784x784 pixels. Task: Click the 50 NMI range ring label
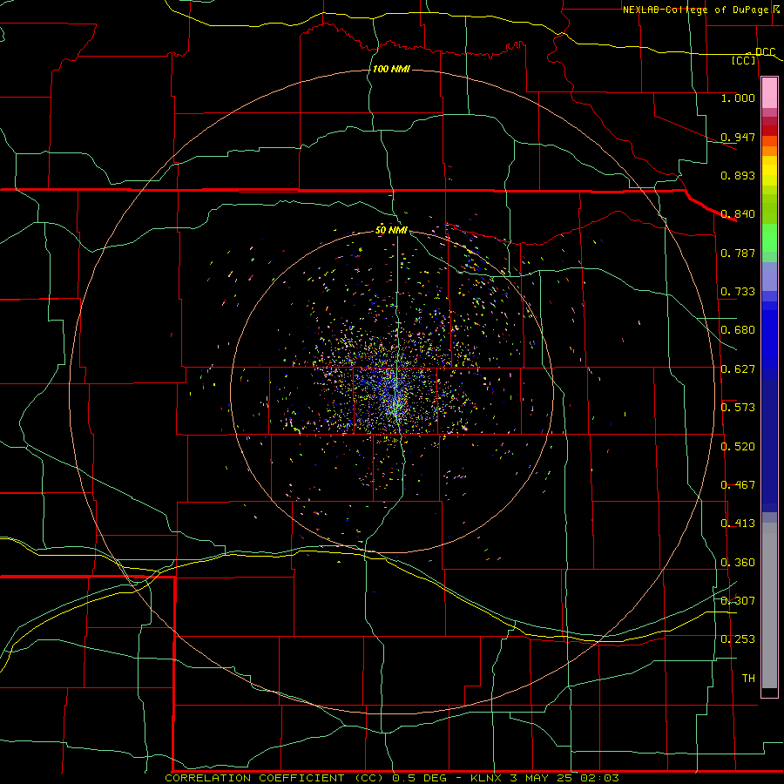click(391, 230)
